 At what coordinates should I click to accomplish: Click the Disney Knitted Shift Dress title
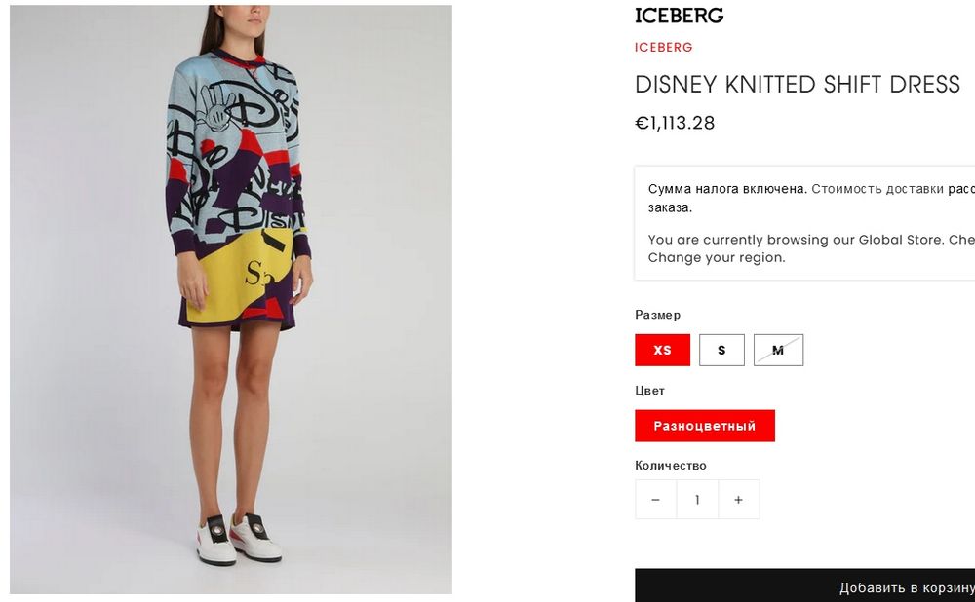point(798,85)
